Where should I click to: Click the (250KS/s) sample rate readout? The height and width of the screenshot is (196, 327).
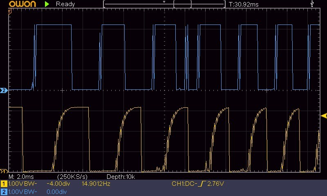[x=72, y=177]
